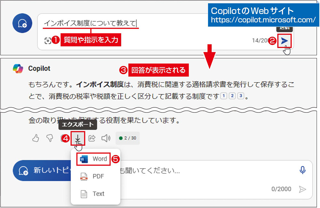Image resolution: width=320 pixels, height=208 pixels.
Task: Click the send arrow beside the typed question
Action: click(x=284, y=41)
